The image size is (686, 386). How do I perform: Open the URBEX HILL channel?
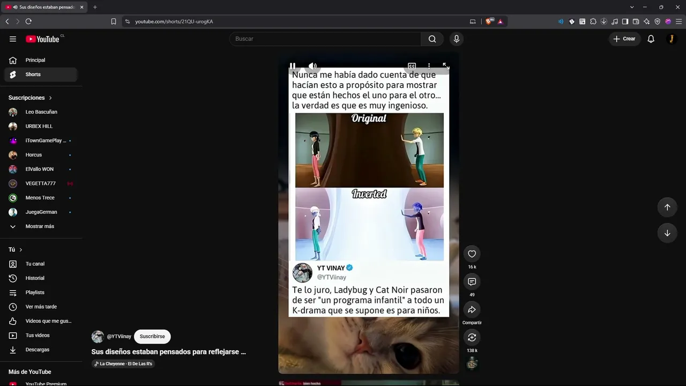click(41, 126)
